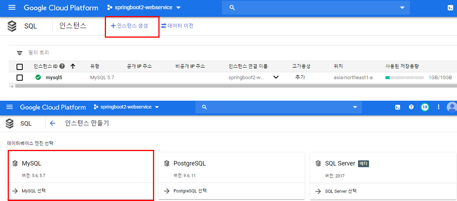Click the 고가용성 column header

pyautogui.click(x=301, y=66)
